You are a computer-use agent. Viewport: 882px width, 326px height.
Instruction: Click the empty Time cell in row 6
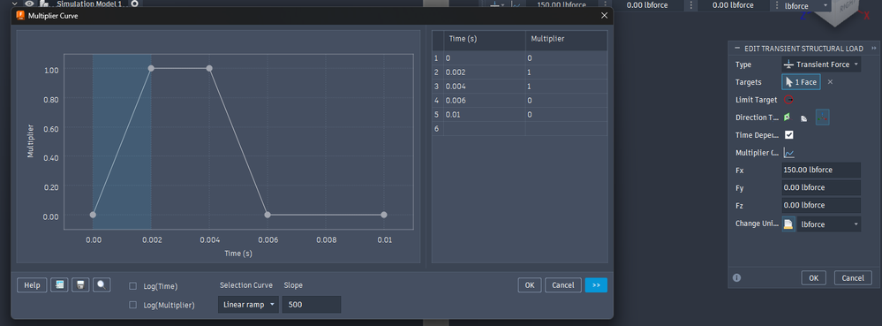click(485, 128)
